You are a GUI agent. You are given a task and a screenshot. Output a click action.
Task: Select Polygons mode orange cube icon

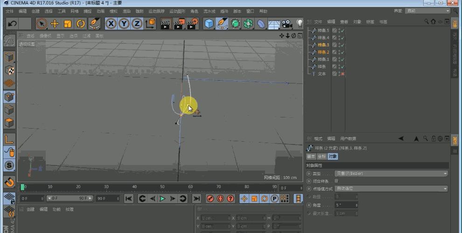click(x=9, y=123)
